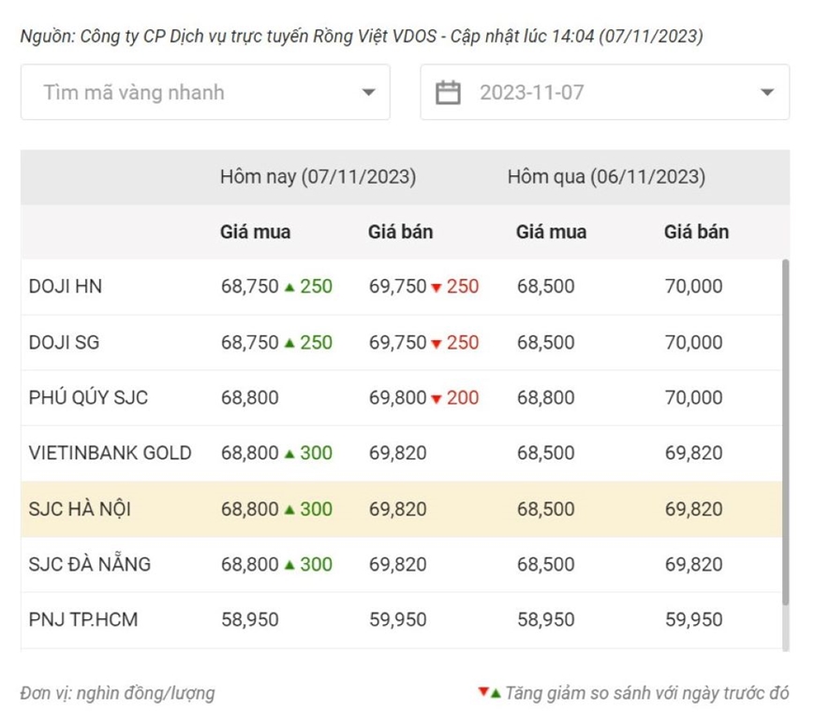
Task: Click red down arrow in DOJI HN row
Action: coord(437,288)
